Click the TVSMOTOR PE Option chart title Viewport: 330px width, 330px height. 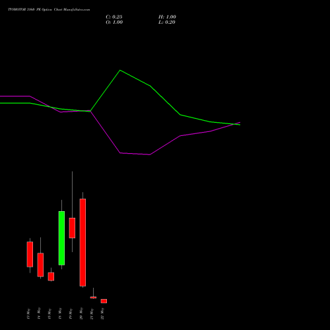point(49,10)
